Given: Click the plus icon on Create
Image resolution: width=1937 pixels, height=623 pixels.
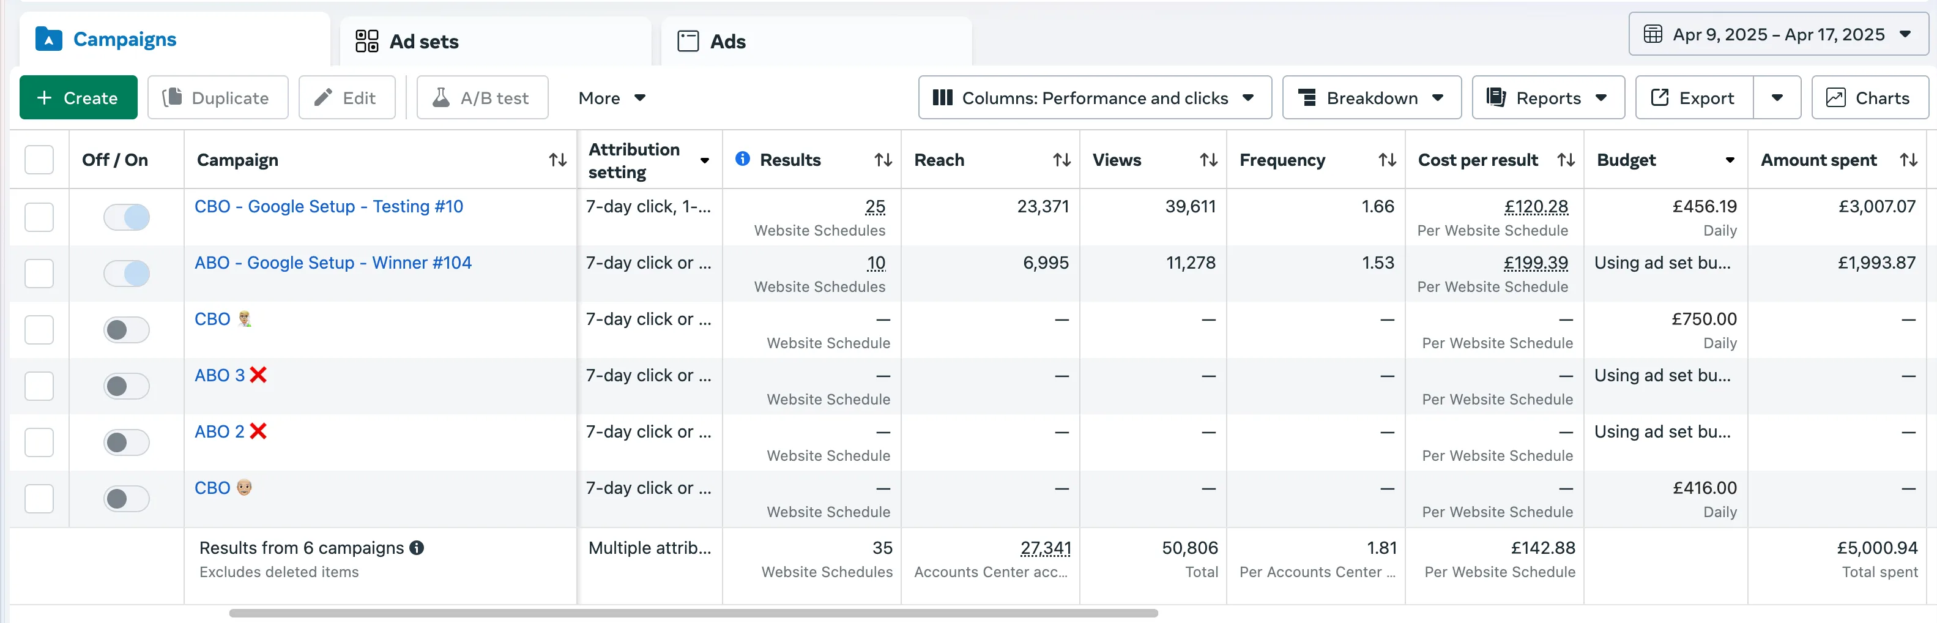Looking at the screenshot, I should [45, 98].
